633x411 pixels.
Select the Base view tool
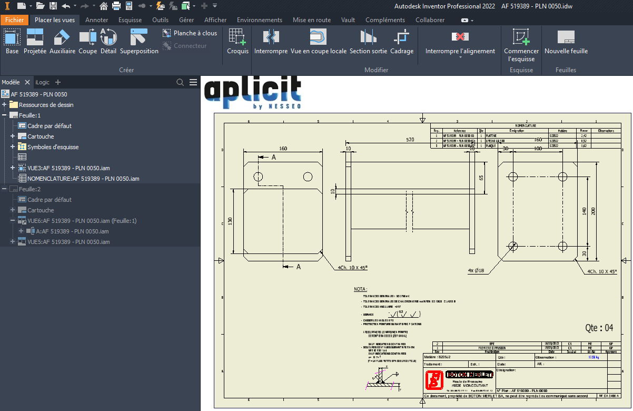12,42
